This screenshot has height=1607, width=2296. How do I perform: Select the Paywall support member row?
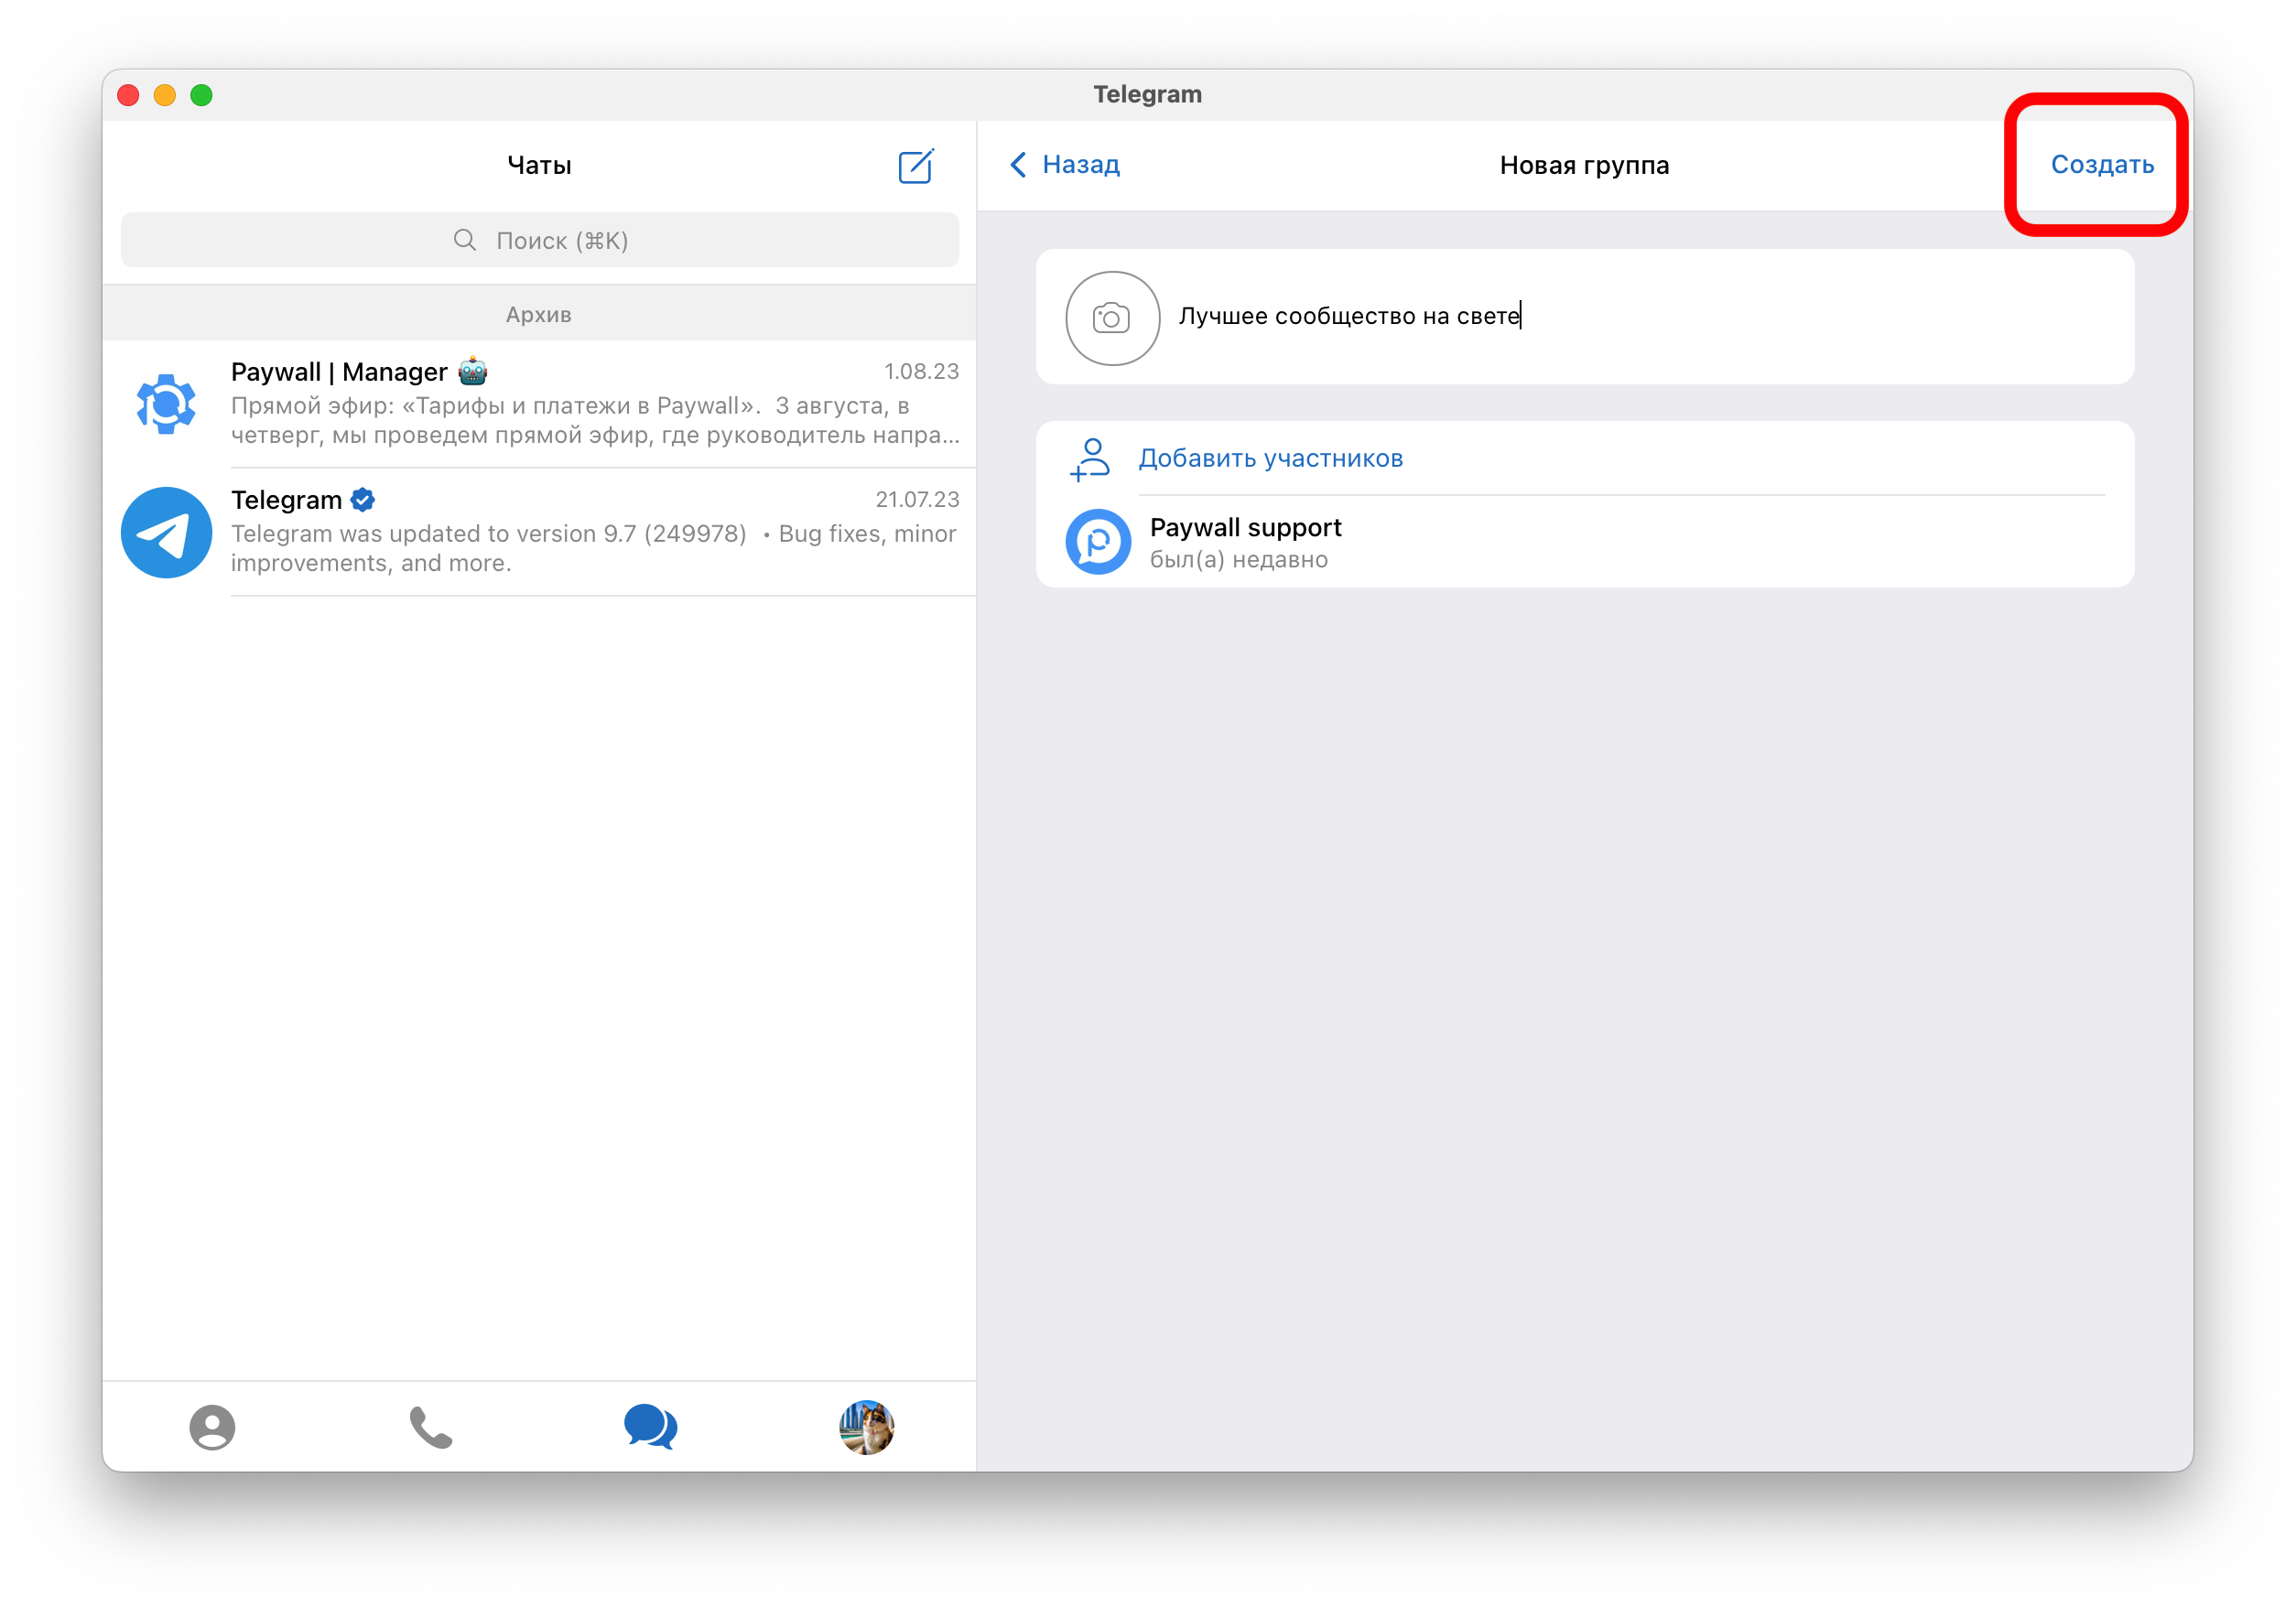(1600, 542)
